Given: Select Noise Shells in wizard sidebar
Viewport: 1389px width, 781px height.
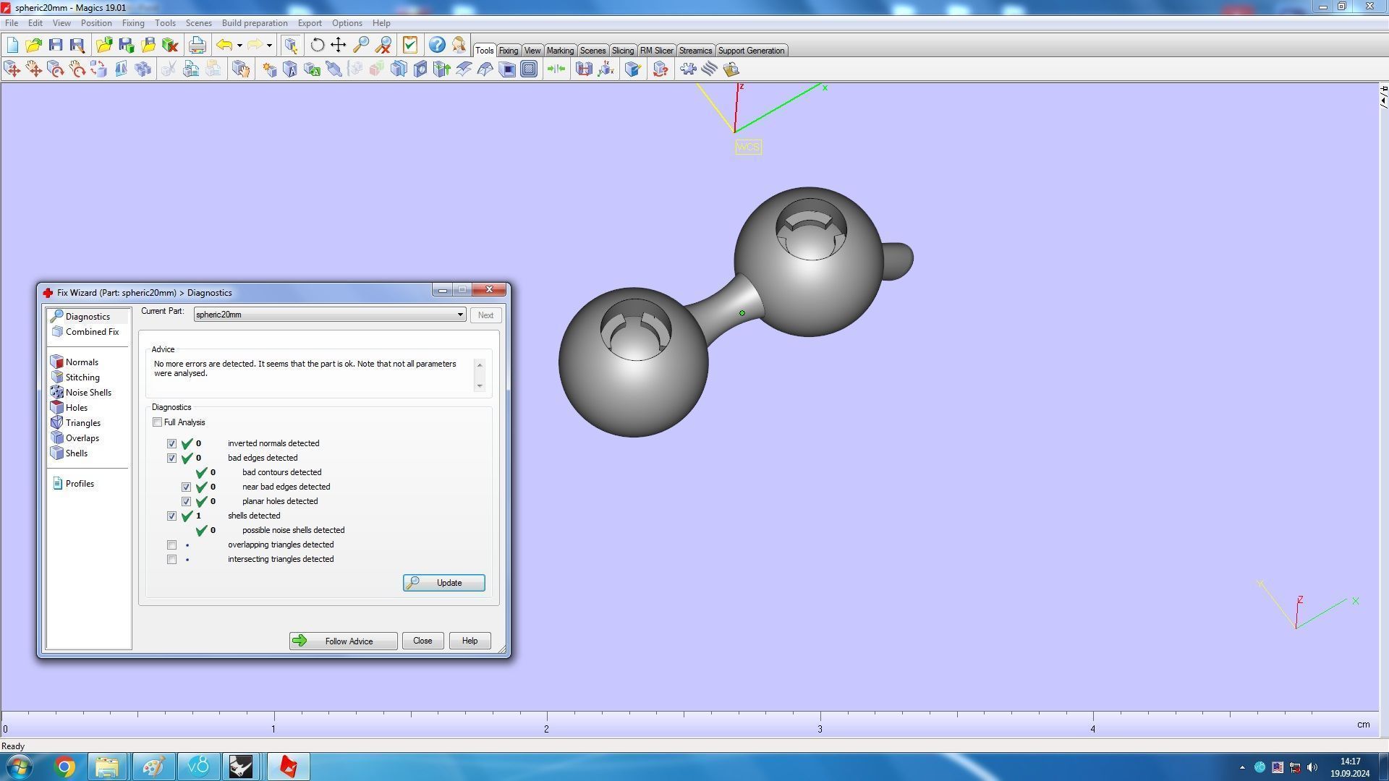Looking at the screenshot, I should (x=88, y=393).
